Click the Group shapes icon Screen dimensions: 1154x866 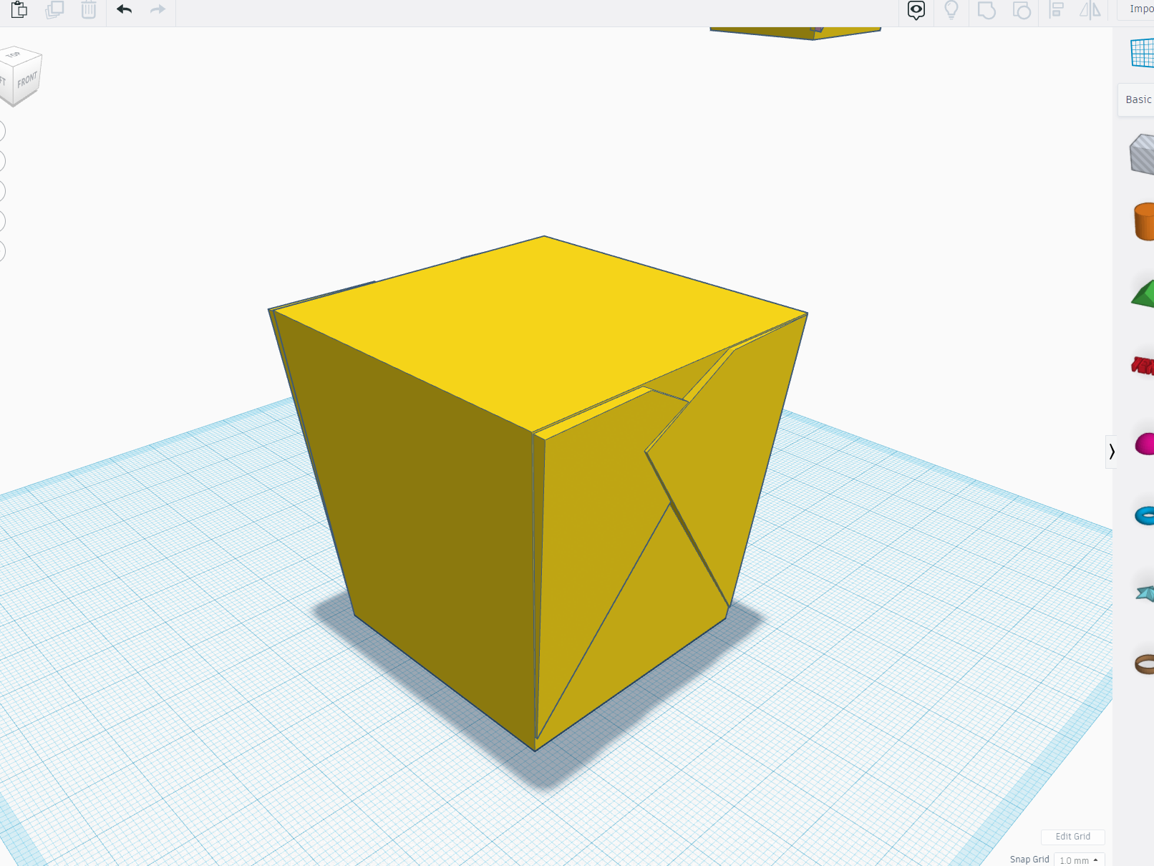click(986, 10)
